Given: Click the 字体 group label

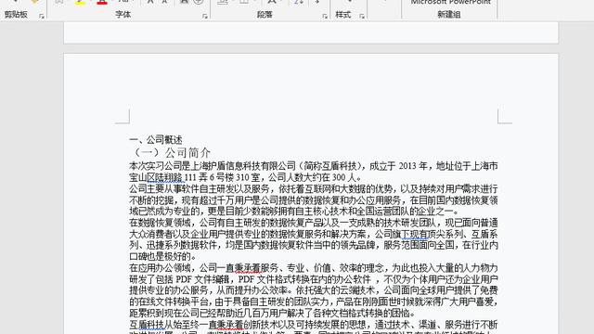Looking at the screenshot, I should point(123,15).
